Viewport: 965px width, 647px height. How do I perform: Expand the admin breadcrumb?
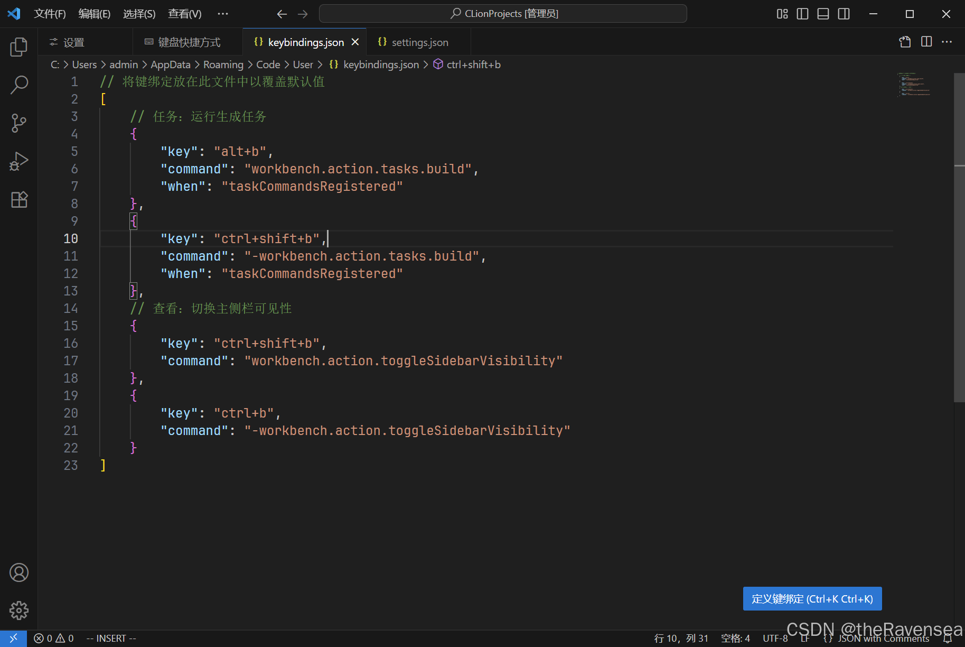pyautogui.click(x=124, y=64)
